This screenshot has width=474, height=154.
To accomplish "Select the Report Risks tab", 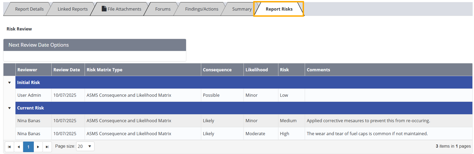I will 279,9.
